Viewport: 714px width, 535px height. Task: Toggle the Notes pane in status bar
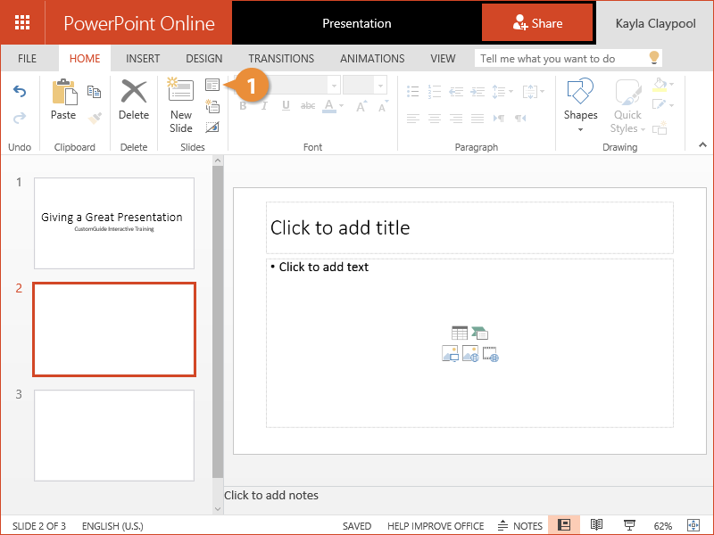[x=520, y=526]
